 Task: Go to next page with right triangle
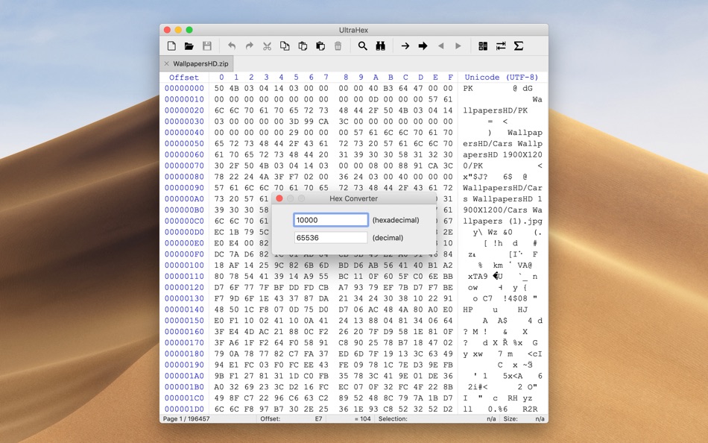[458, 46]
